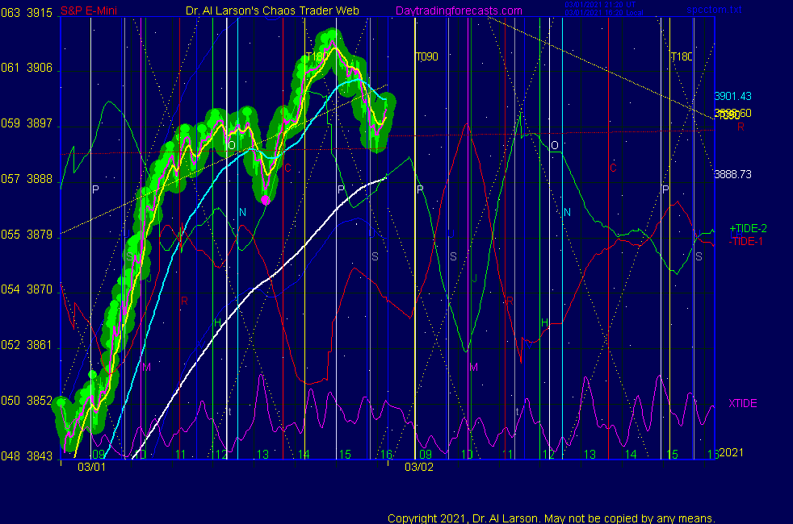The height and width of the screenshot is (524, 793).
Task: Click the 03/02 date marker on axis
Action: (x=419, y=467)
